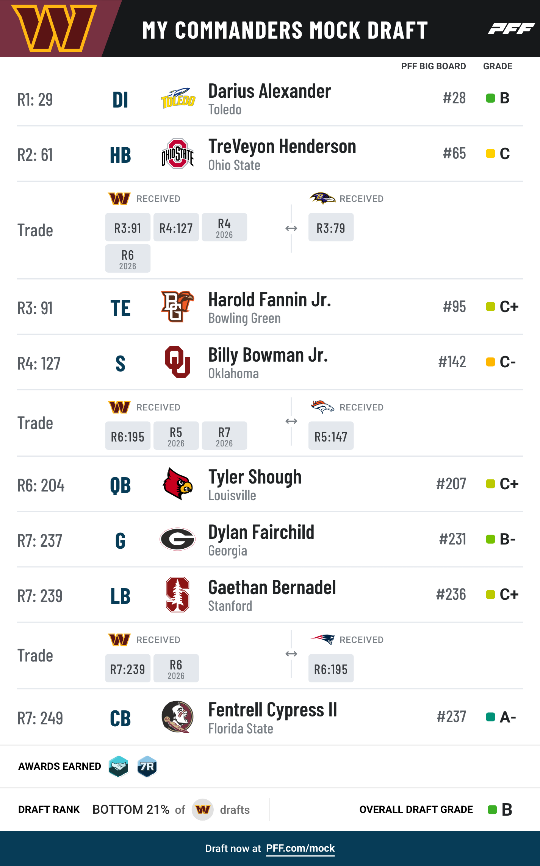Image resolution: width=540 pixels, height=866 pixels.
Task: Click the Broncos logo in second trade
Action: 322,407
